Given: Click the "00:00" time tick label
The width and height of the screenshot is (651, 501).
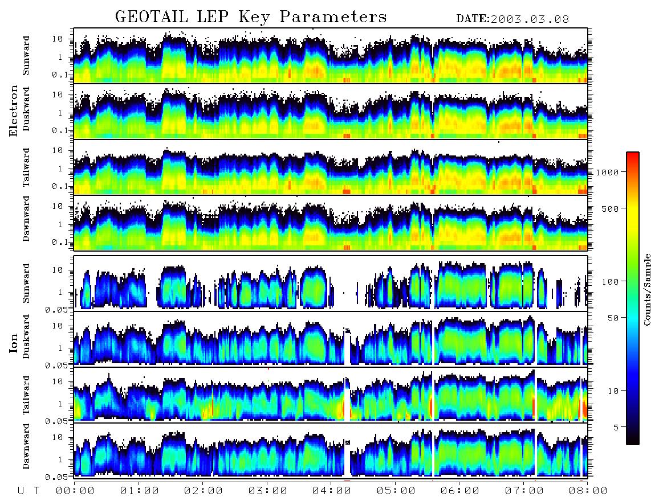Looking at the screenshot, I should point(75,491).
